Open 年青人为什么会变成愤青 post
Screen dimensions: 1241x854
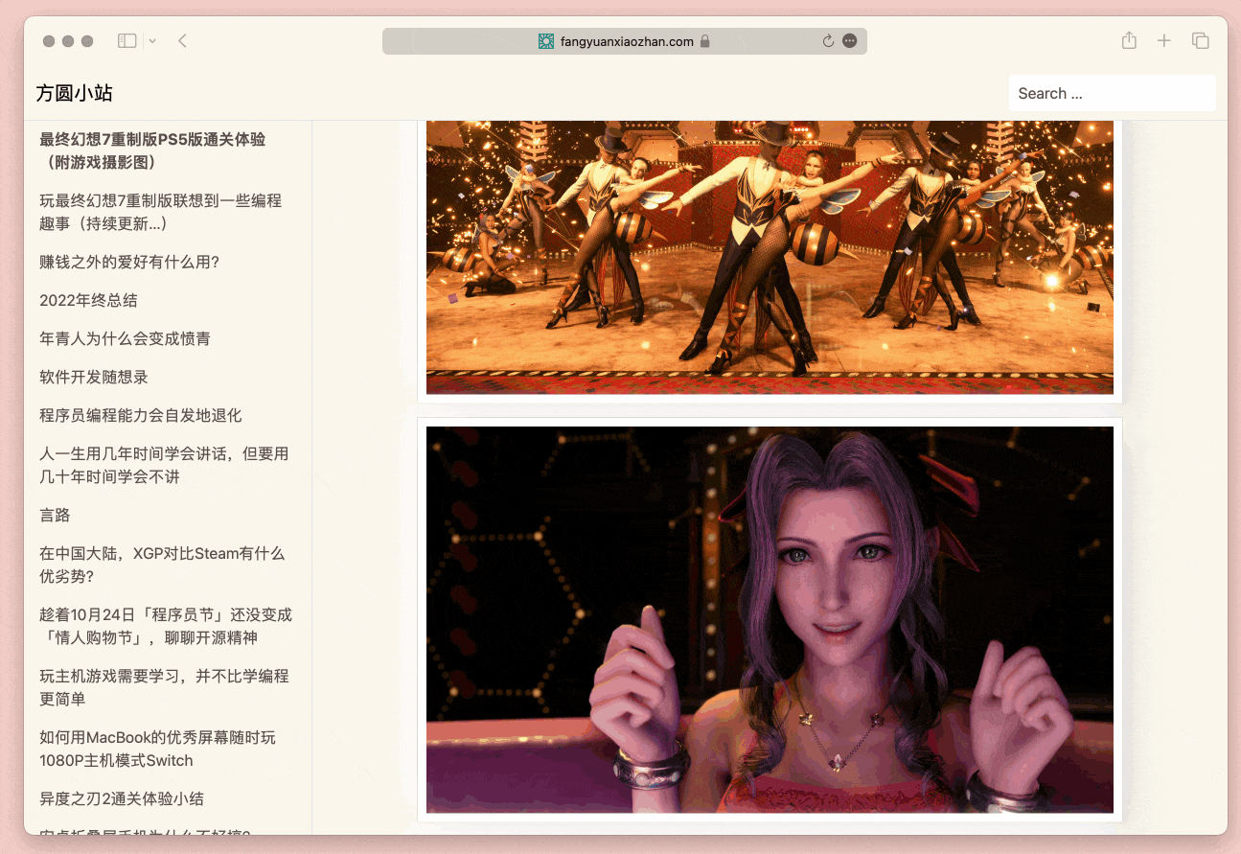(x=125, y=338)
